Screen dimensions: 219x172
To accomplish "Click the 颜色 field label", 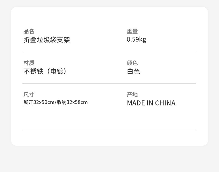I will tap(132, 63).
